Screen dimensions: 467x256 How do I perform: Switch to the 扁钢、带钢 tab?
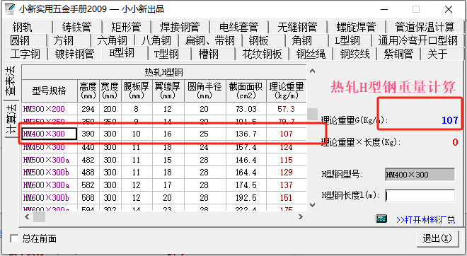point(210,40)
